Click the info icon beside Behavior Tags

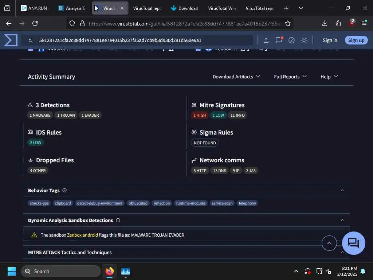click(64, 190)
